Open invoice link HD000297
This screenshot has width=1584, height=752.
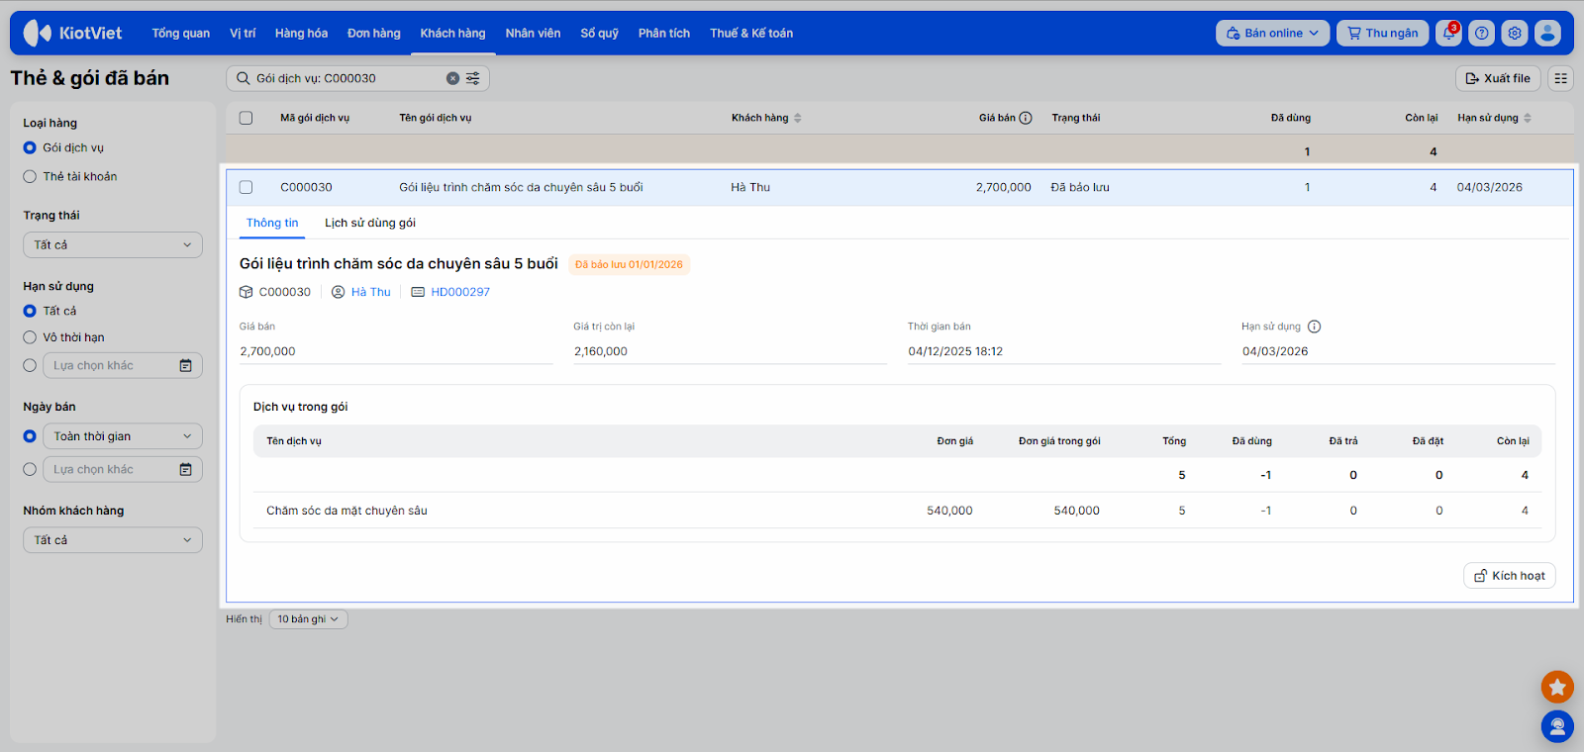coord(460,292)
